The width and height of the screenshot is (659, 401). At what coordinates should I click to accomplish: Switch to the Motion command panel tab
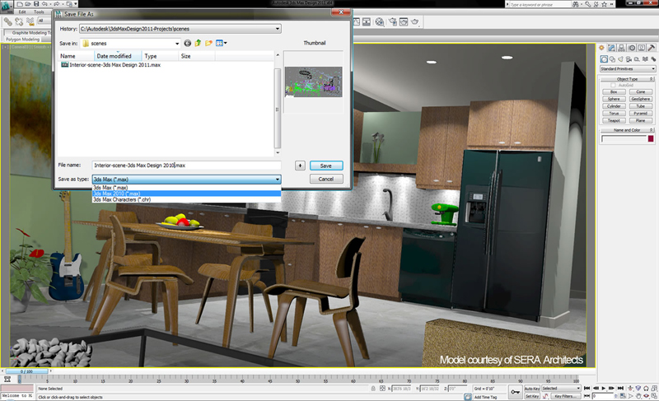[632, 48]
